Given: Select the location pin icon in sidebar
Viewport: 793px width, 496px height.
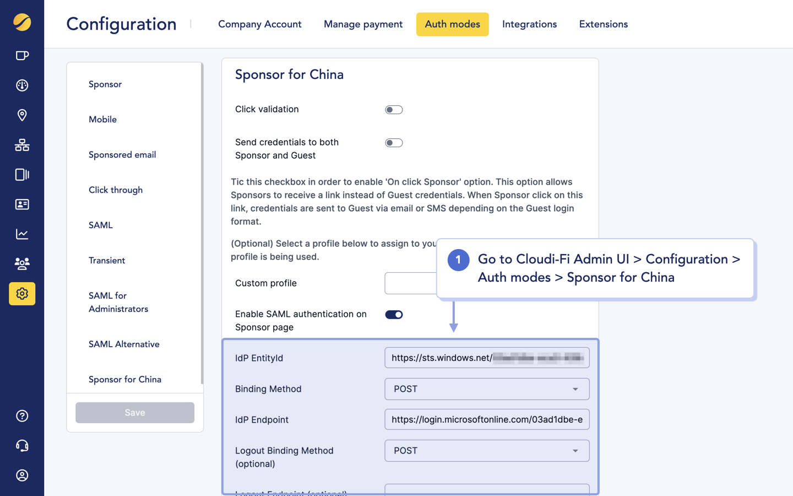Looking at the screenshot, I should coord(21,115).
